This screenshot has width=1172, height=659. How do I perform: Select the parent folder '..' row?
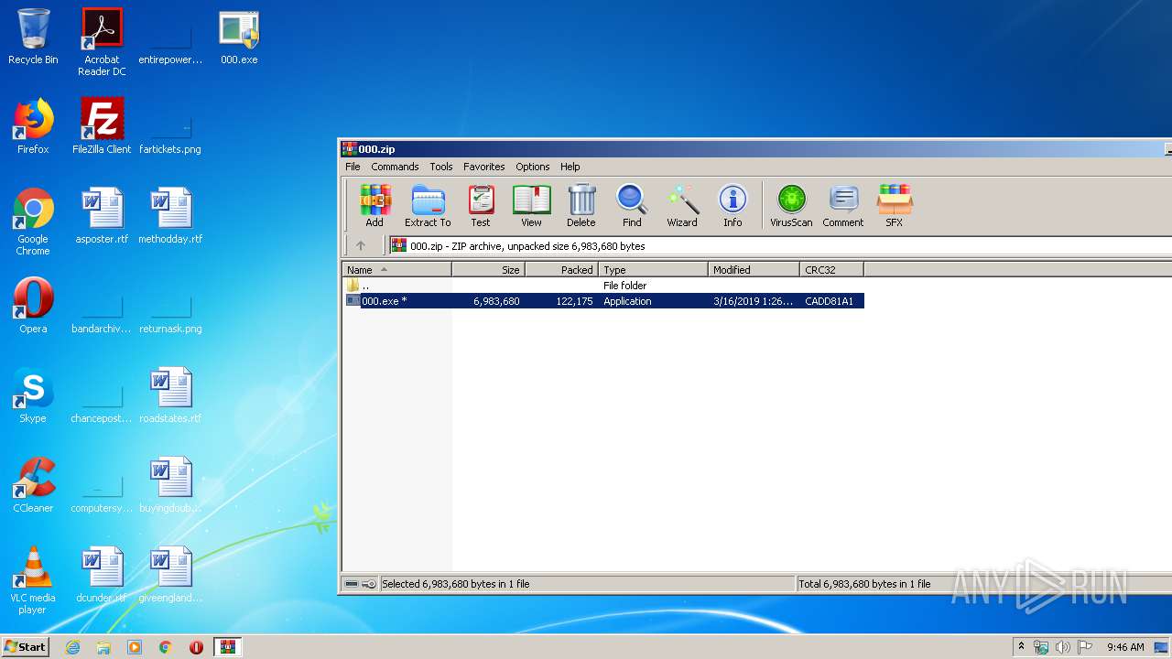click(604, 286)
